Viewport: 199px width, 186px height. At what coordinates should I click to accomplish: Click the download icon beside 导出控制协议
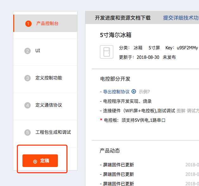click(134, 92)
